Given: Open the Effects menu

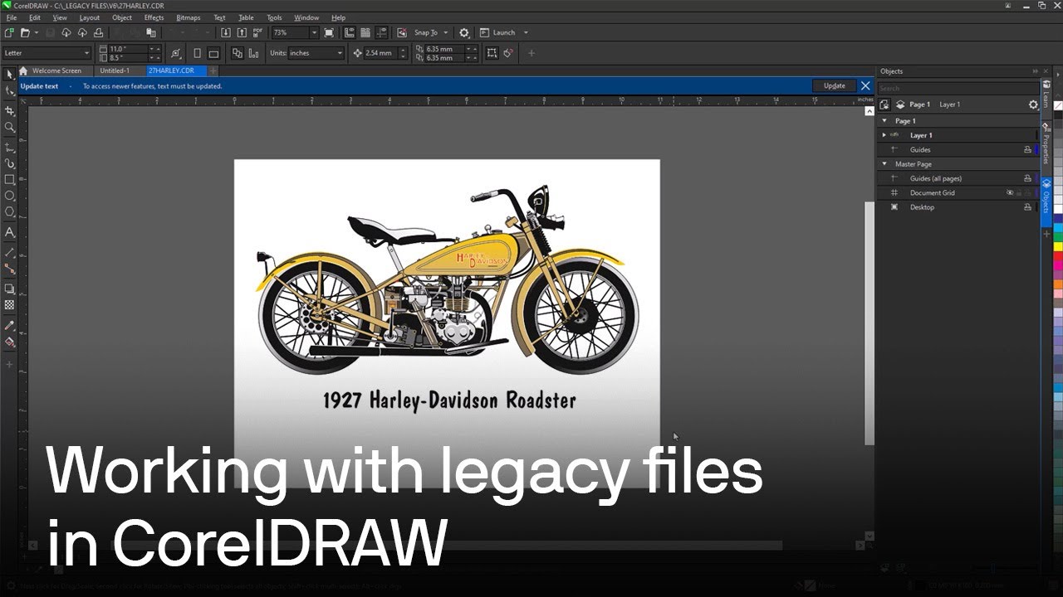Looking at the screenshot, I should coord(154,17).
